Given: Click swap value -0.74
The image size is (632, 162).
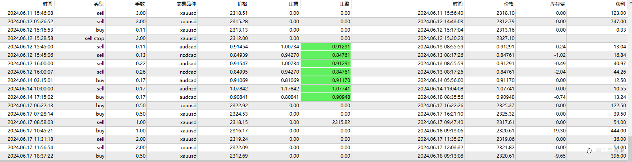Looking at the screenshot, I should tap(560, 97).
